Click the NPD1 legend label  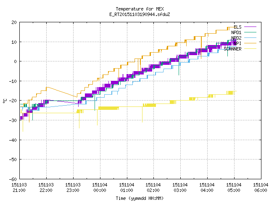pos(236,32)
